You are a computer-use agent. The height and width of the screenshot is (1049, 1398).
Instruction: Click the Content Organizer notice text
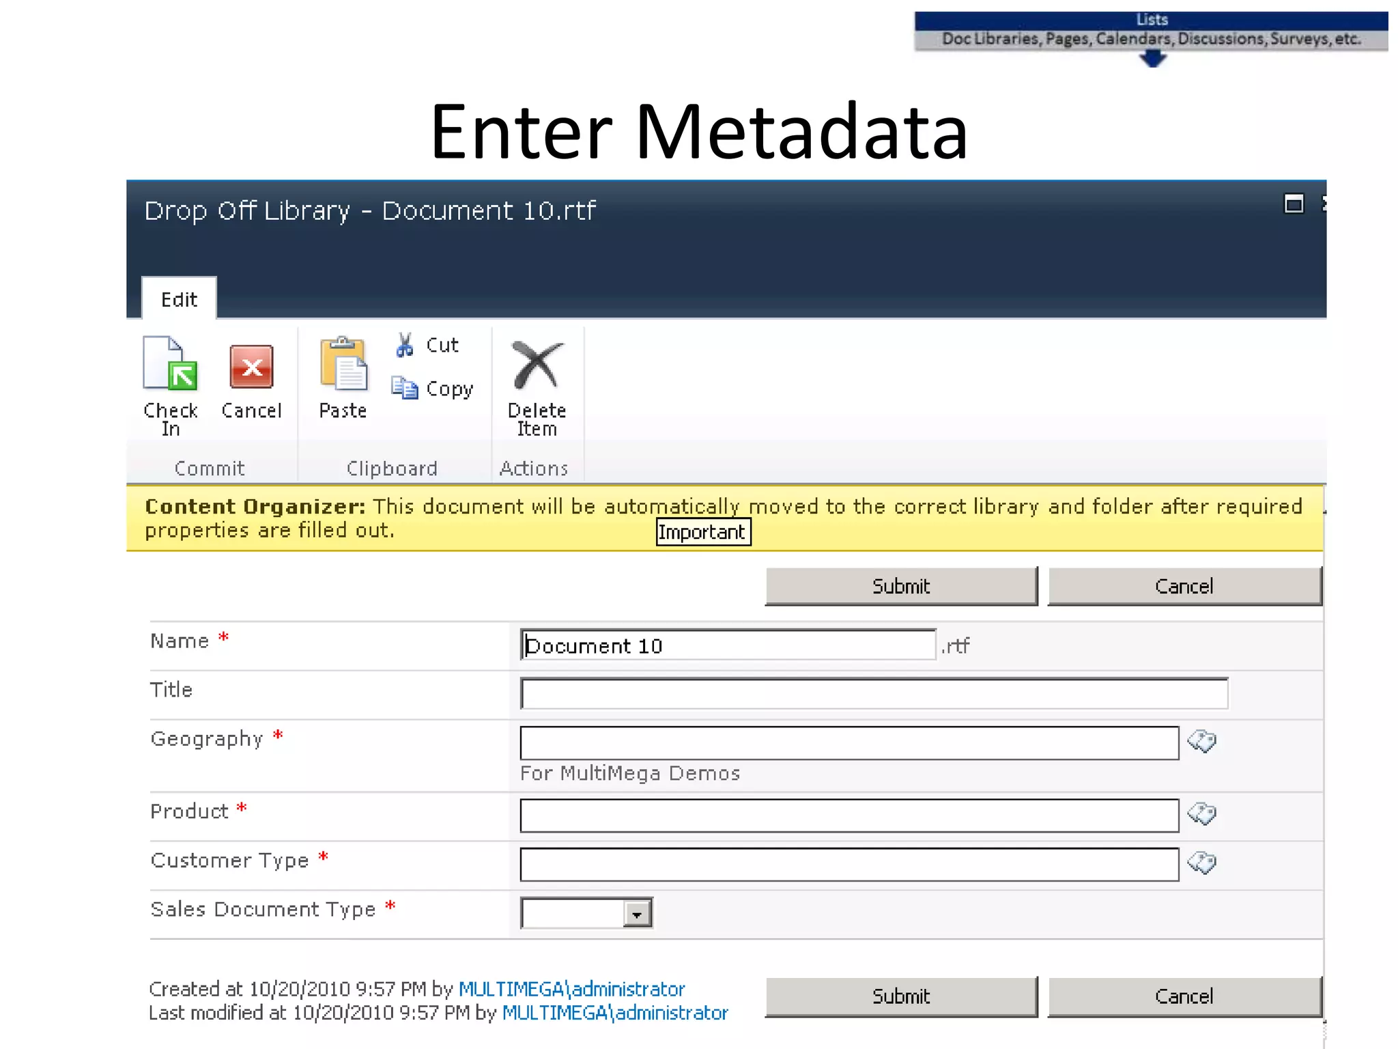pyautogui.click(x=724, y=518)
